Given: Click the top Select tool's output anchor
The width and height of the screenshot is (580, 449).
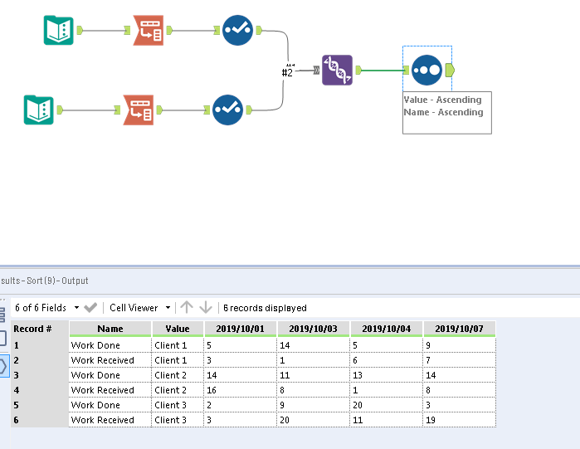Looking at the screenshot, I should click(259, 31).
